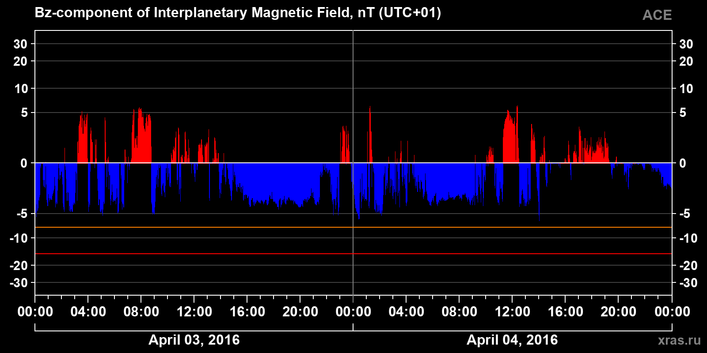Select the 'April 04, 2016' date label
Image resolution: width=707 pixels, height=353 pixels.
pyautogui.click(x=512, y=340)
